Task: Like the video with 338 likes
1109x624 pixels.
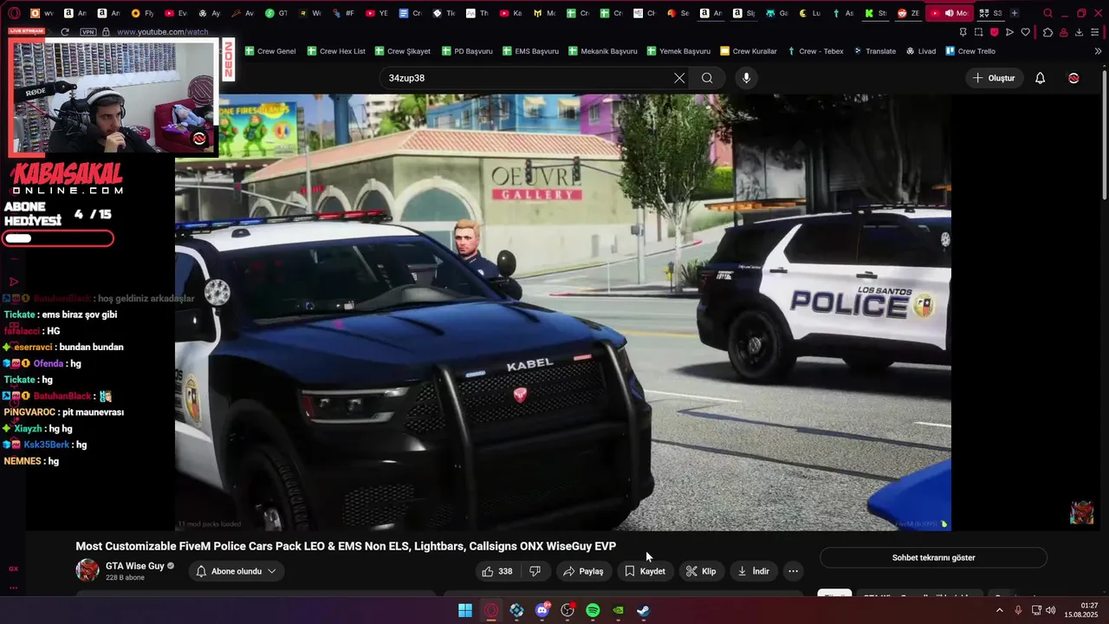Action: tap(498, 571)
